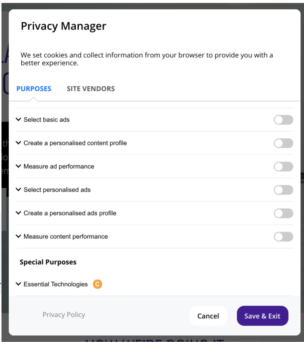Expand Create a personalised content profile chevron

click(x=19, y=143)
